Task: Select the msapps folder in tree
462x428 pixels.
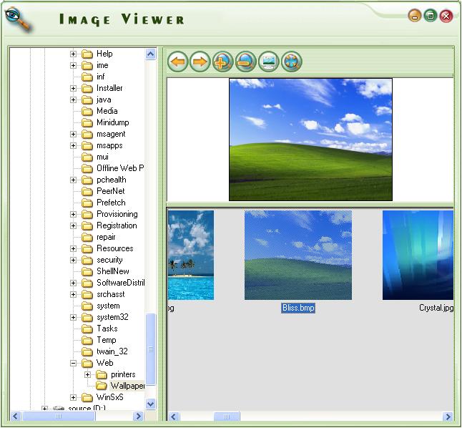Action: pyautogui.click(x=109, y=146)
